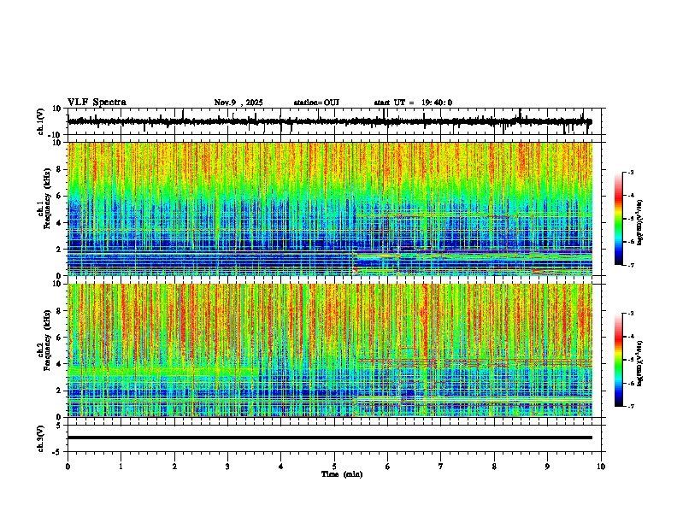Click the 'Time (min)' axis label
The width and height of the screenshot is (677, 523).
tap(342, 474)
